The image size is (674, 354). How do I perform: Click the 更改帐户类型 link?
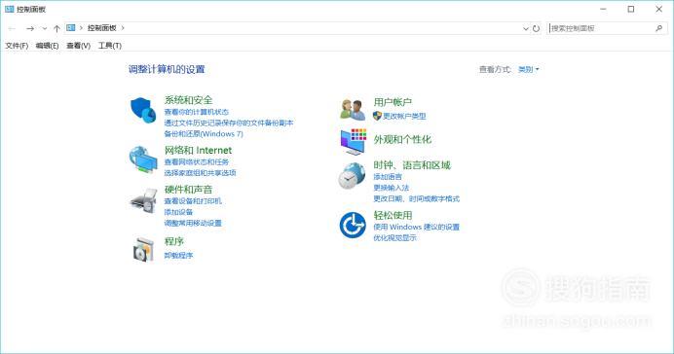point(404,116)
